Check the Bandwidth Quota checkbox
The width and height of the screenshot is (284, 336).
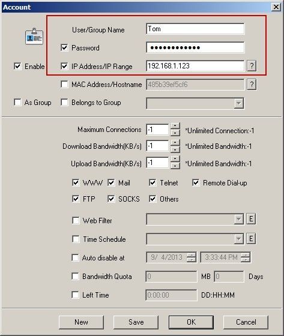click(x=75, y=276)
